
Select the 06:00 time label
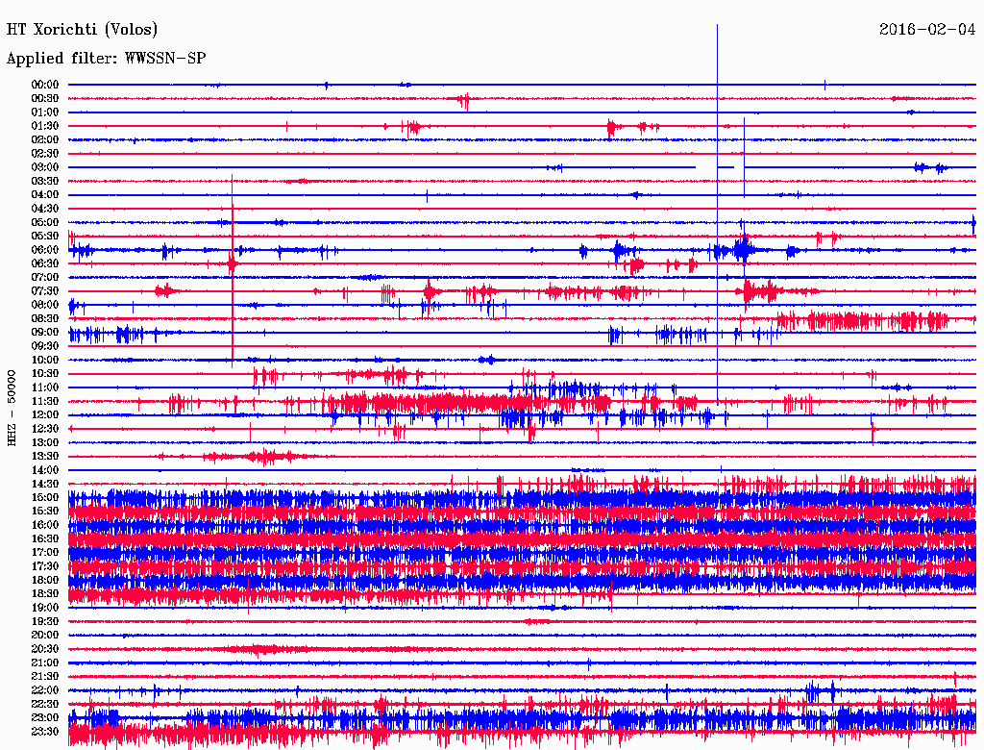pos(45,249)
